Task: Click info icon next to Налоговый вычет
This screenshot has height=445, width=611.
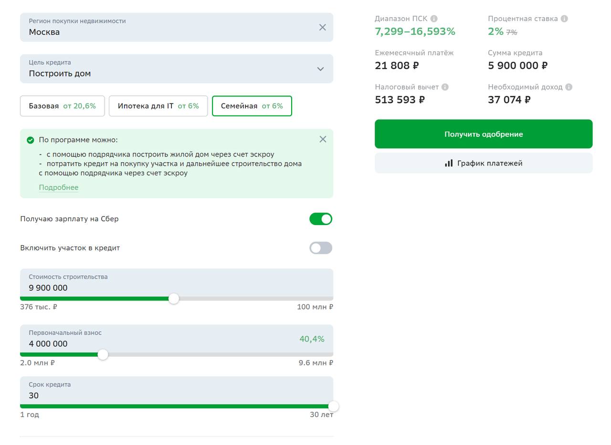Action: tap(445, 87)
